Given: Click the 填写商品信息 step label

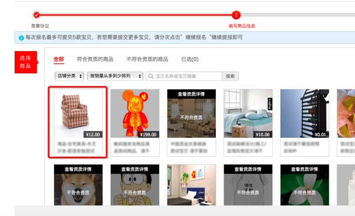Looking at the screenshot, I should click(x=242, y=26).
